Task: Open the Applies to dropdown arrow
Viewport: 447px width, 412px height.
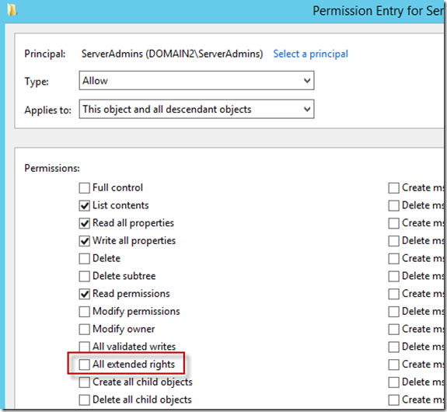Action: (x=307, y=109)
